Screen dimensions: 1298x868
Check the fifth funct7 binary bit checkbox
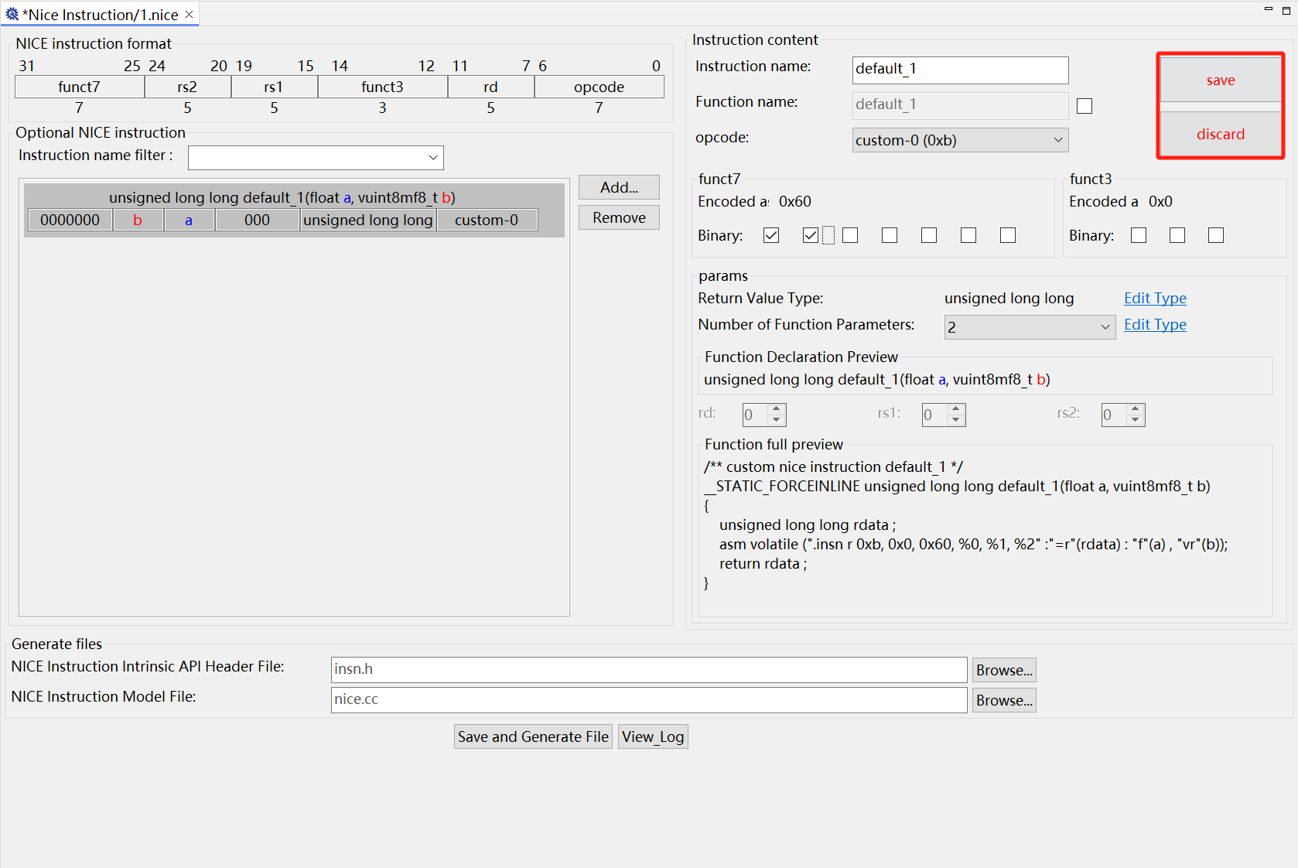tap(929, 235)
